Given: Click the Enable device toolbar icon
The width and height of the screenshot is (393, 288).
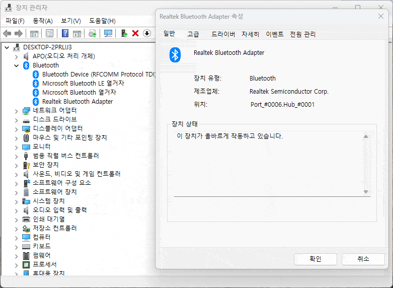Looking at the screenshot, I should [x=124, y=33].
